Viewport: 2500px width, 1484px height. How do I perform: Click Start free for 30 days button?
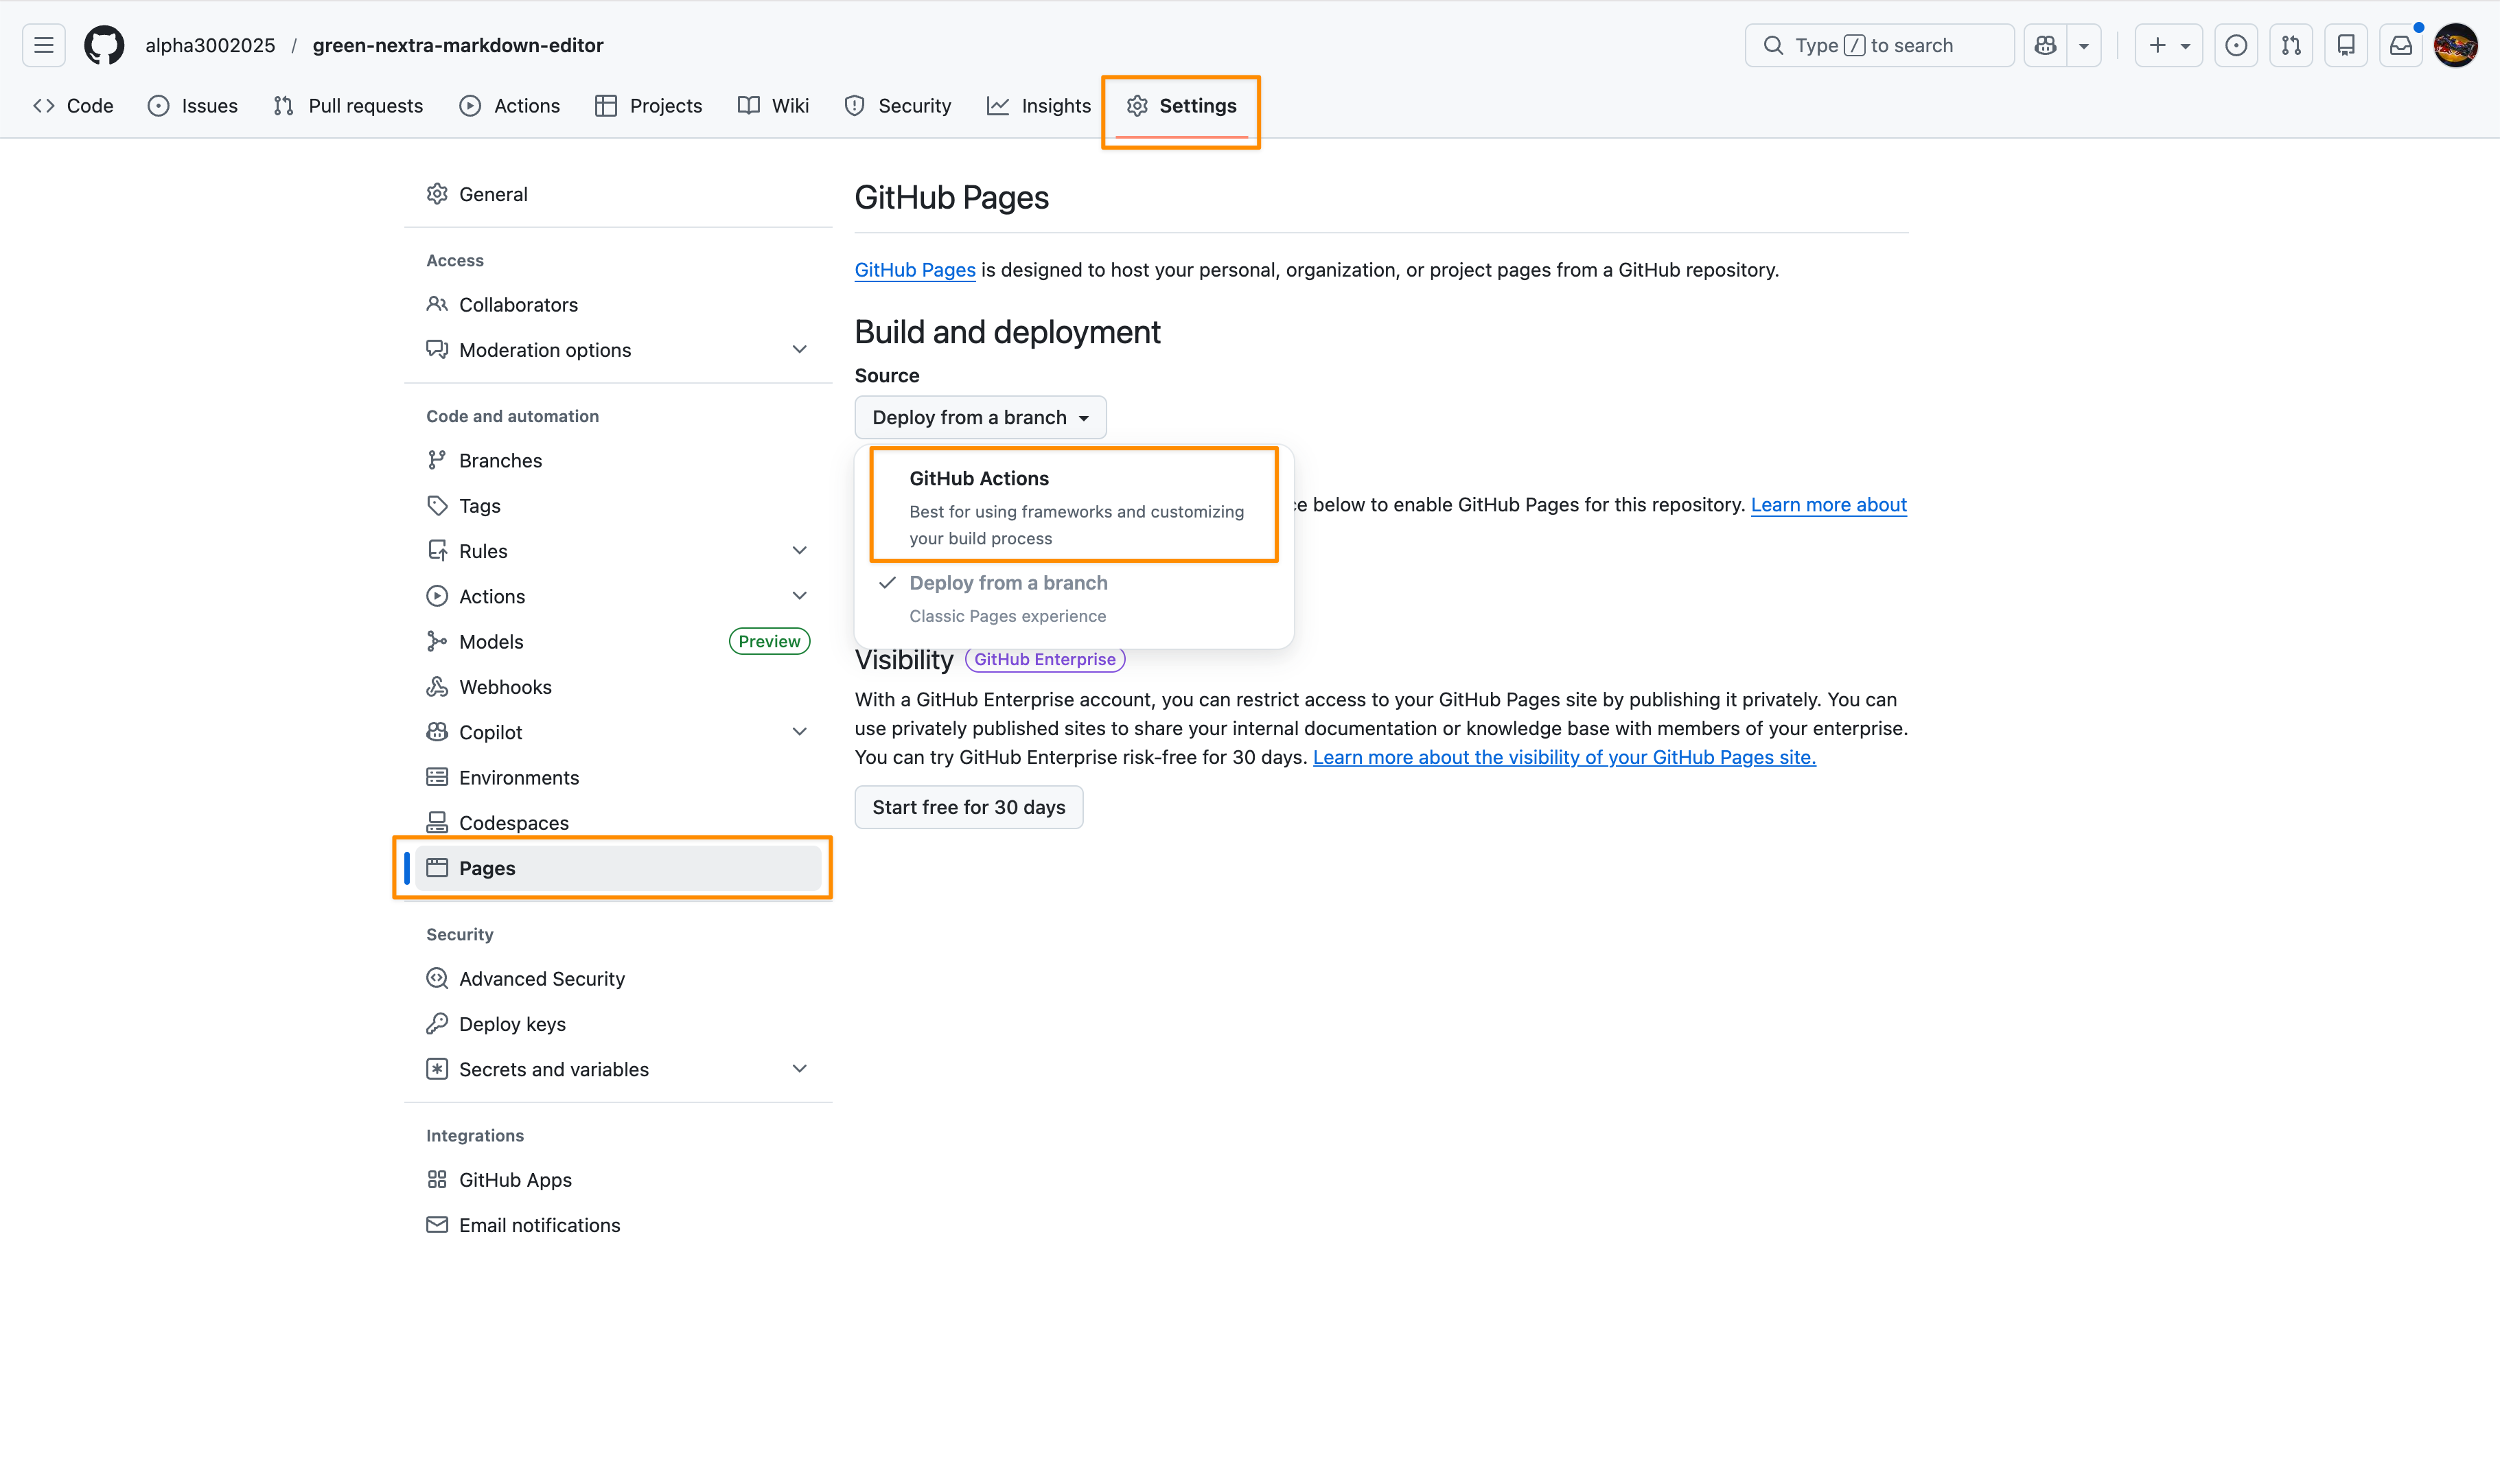click(x=968, y=807)
